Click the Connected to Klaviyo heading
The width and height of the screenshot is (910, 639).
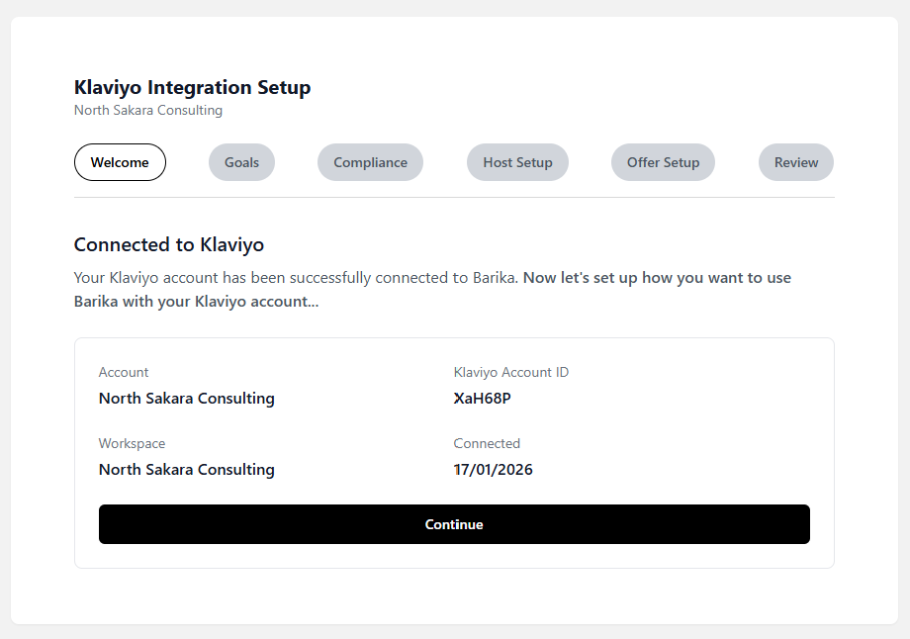pyautogui.click(x=169, y=244)
